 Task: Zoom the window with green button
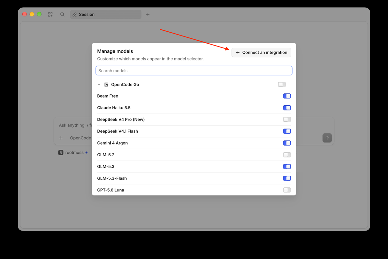pyautogui.click(x=39, y=14)
